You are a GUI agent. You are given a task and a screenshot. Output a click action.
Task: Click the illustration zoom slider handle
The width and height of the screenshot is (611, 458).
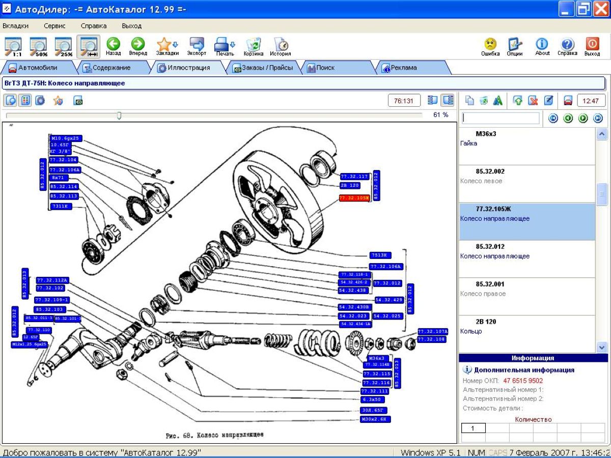[x=119, y=116]
